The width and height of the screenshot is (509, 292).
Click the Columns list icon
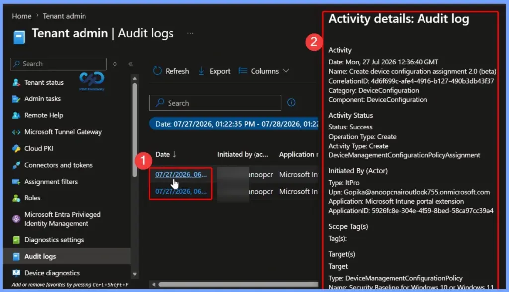(x=243, y=71)
